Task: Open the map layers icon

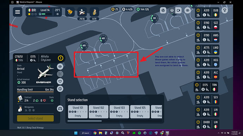Action: point(172,10)
